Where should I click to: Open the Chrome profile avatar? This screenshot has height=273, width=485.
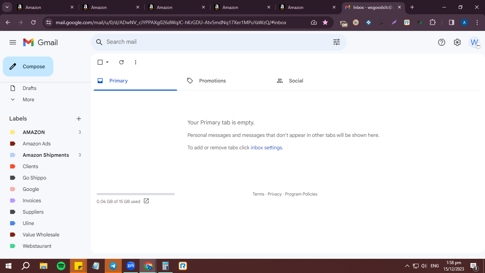[464, 22]
